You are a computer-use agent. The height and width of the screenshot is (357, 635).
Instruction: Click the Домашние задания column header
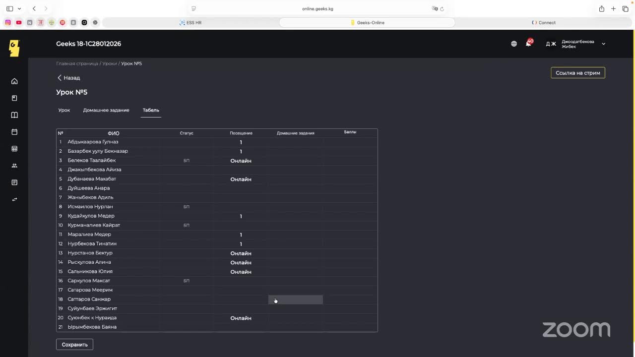click(x=296, y=133)
